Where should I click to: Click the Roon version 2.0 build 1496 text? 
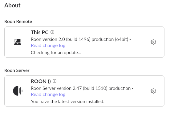[x=61, y=39]
